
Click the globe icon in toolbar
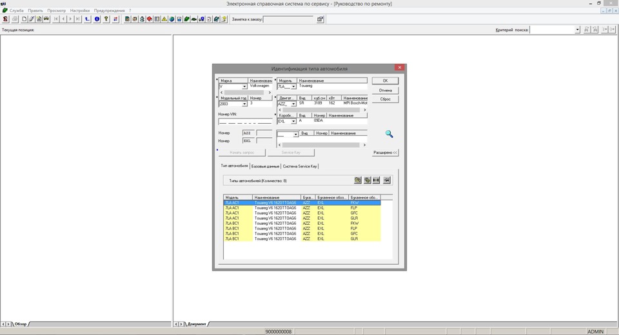coord(172,19)
